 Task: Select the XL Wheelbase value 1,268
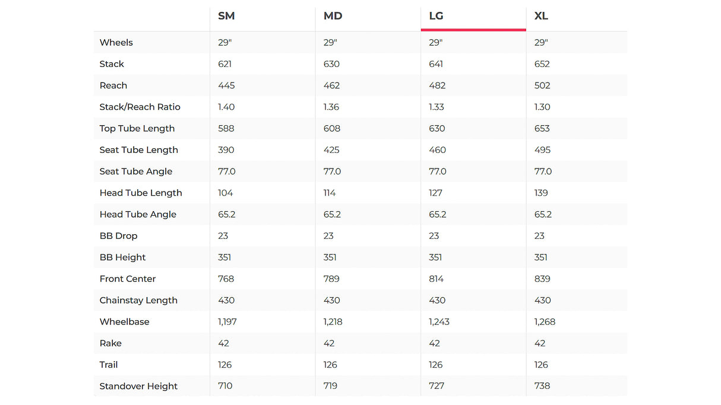tap(545, 322)
